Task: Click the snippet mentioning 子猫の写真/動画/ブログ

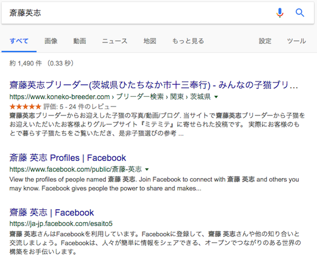Action: [x=157, y=124]
